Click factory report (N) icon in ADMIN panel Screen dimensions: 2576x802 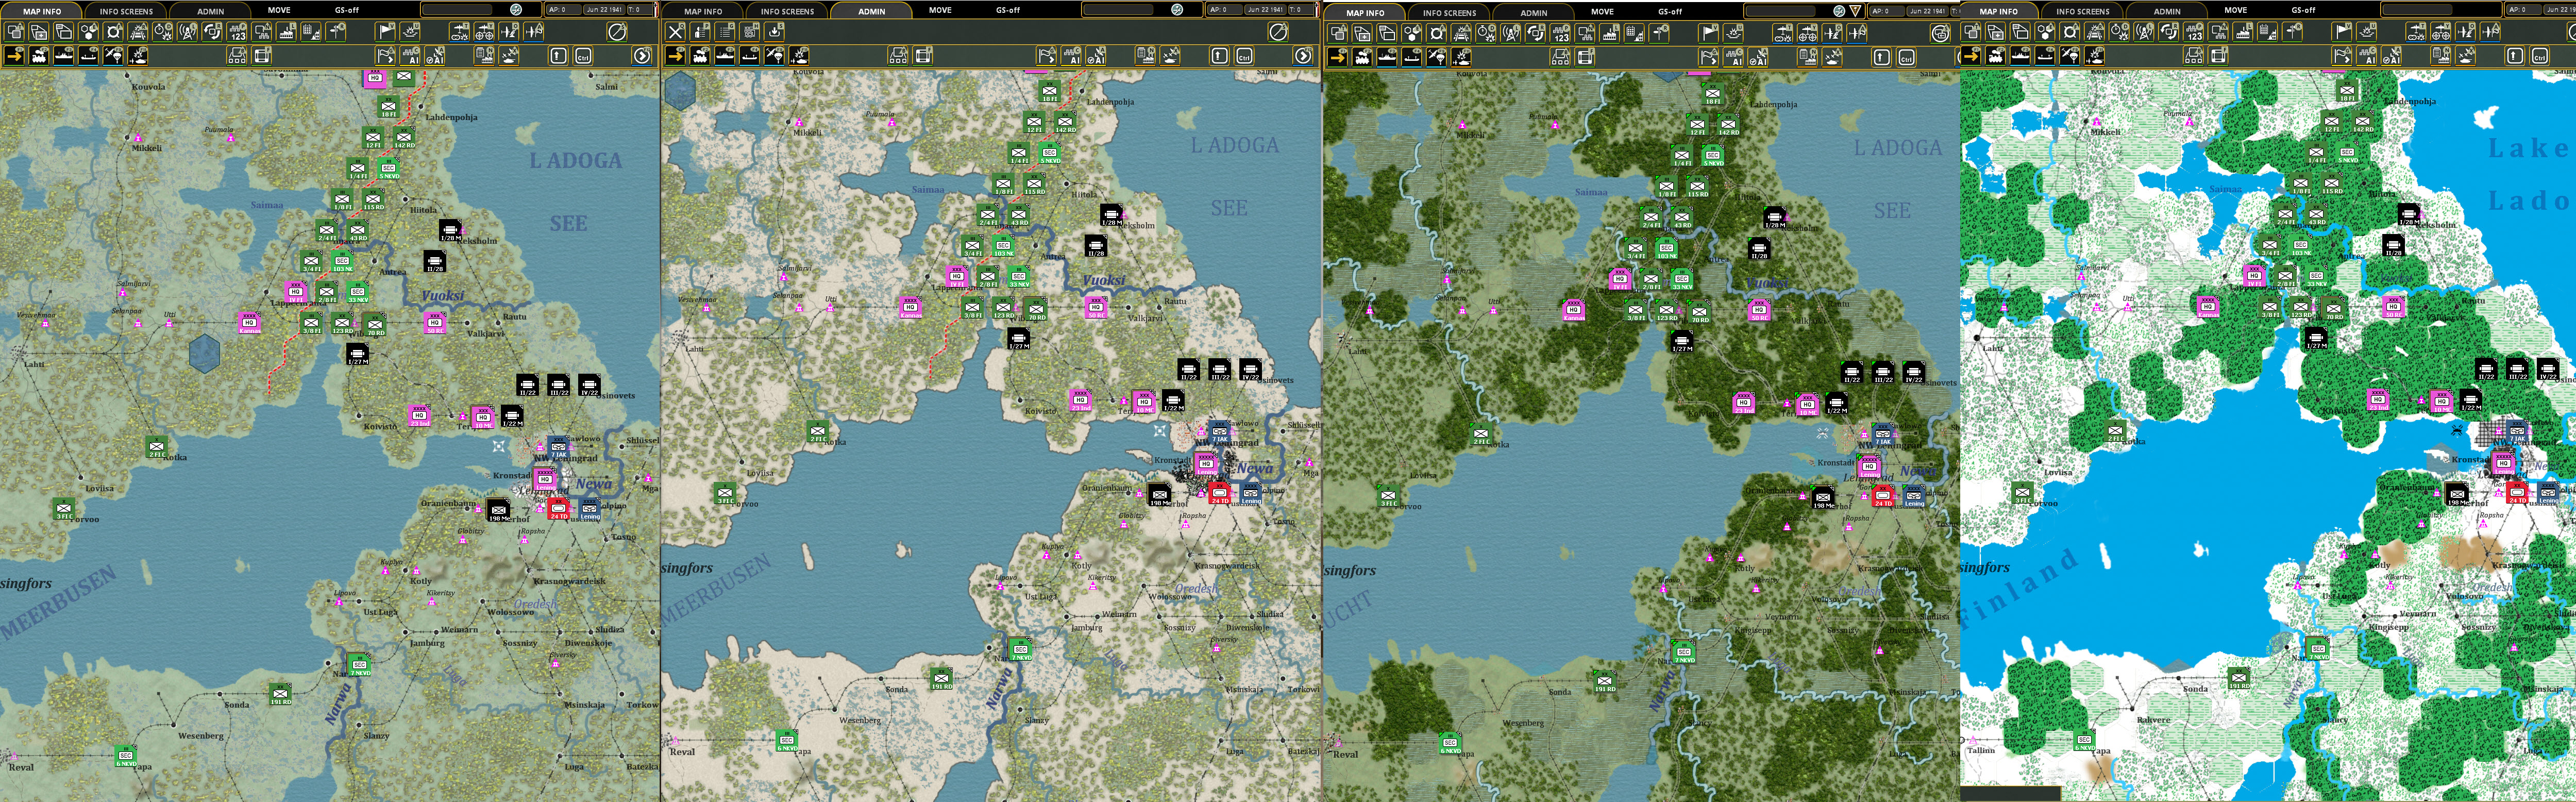(x=1145, y=56)
